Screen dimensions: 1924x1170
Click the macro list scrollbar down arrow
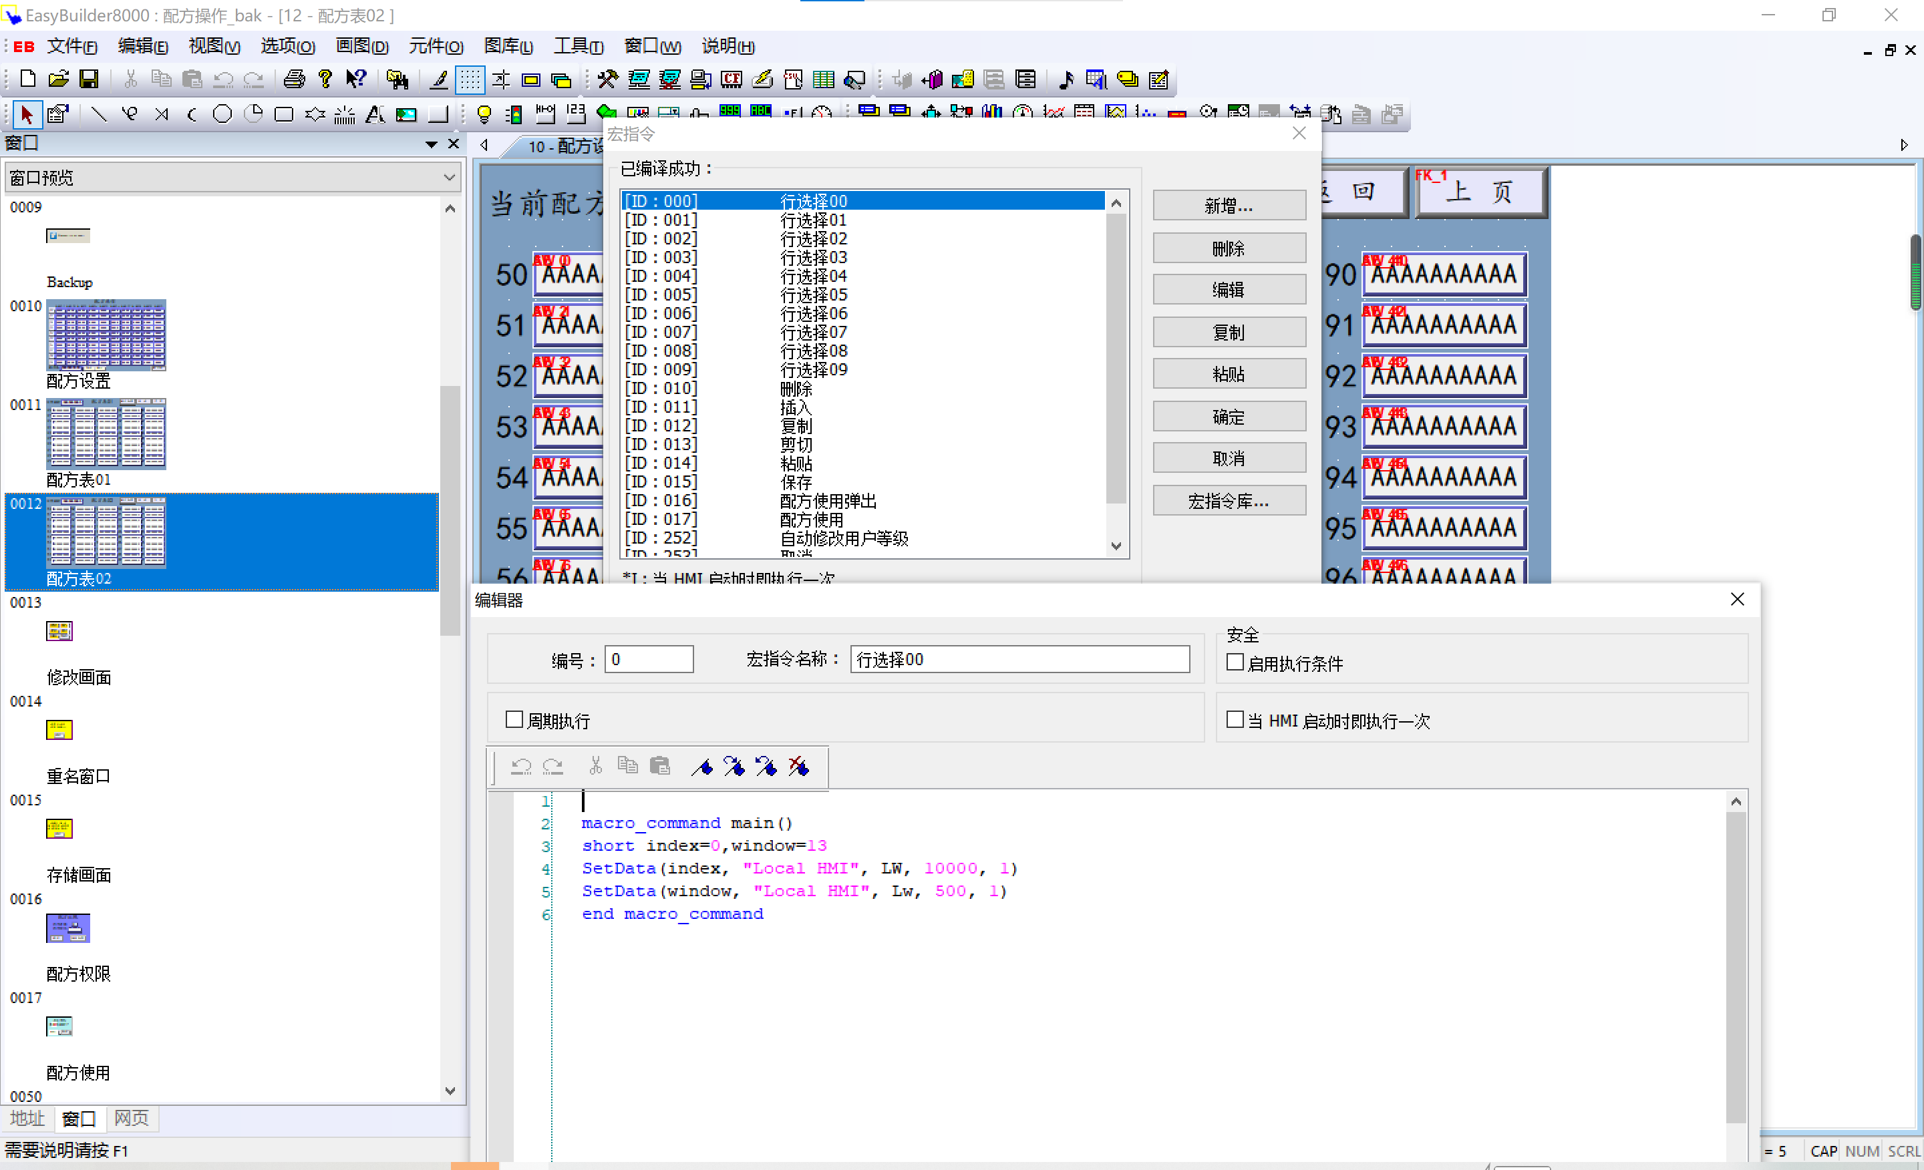coord(1116,546)
